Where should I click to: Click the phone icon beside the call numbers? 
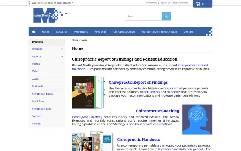click(x=29, y=3)
